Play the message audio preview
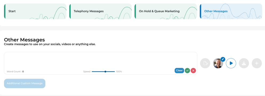 click(231, 63)
